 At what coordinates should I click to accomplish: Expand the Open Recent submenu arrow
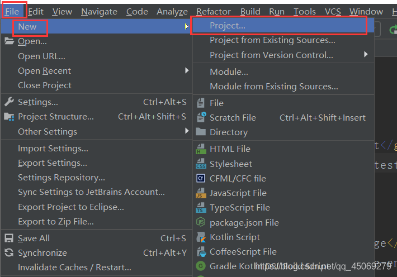pyautogui.click(x=187, y=70)
